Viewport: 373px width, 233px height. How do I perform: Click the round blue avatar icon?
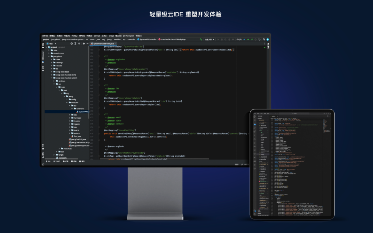point(268,39)
